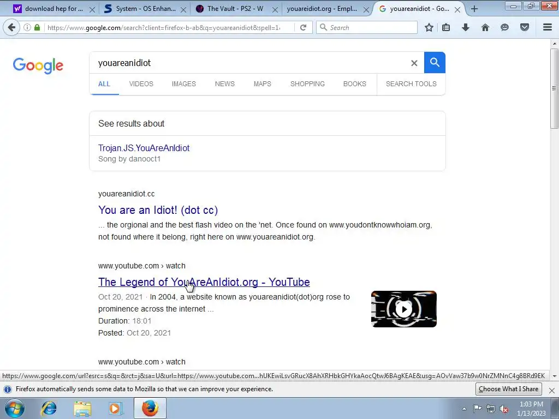Screen dimensions: 559x419
Task: Close the 'download hep for' tab
Action: point(92,10)
